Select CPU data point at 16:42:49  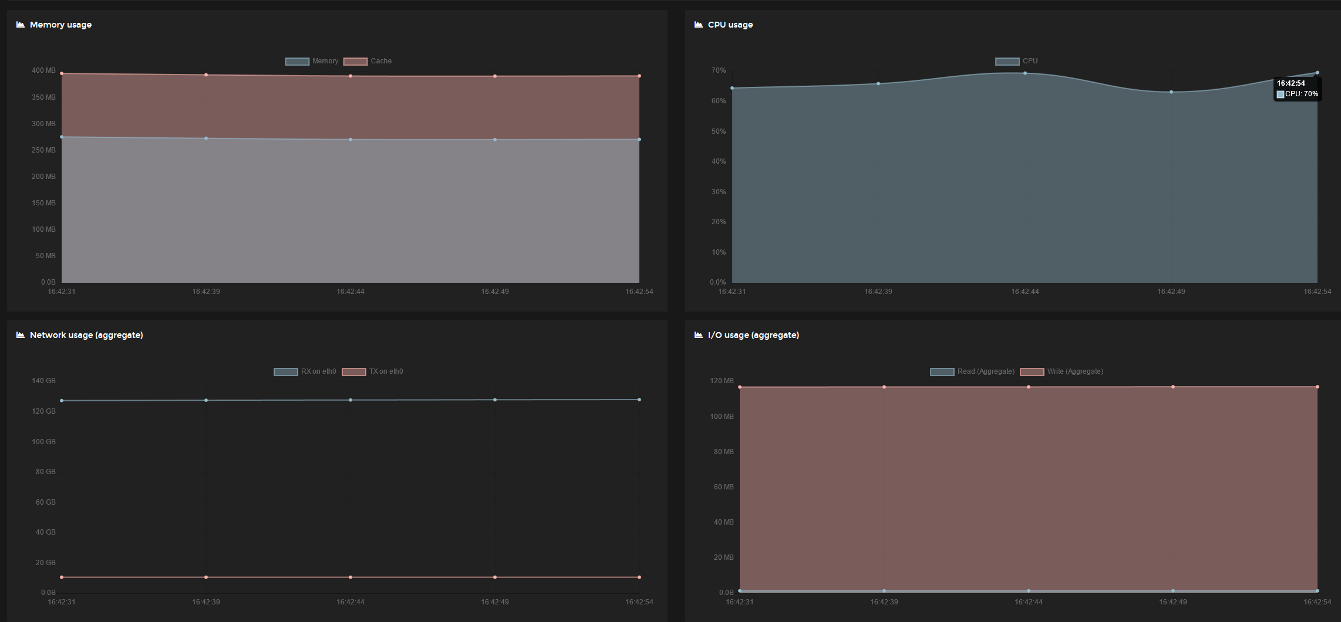(1171, 92)
